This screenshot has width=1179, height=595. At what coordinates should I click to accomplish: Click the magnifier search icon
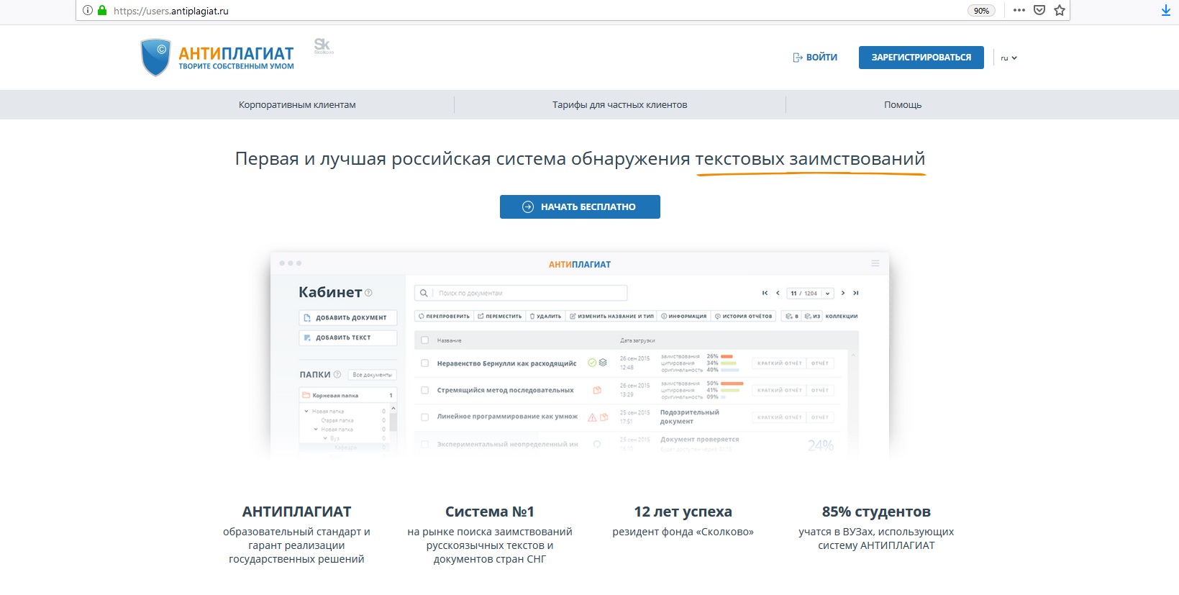pos(424,293)
